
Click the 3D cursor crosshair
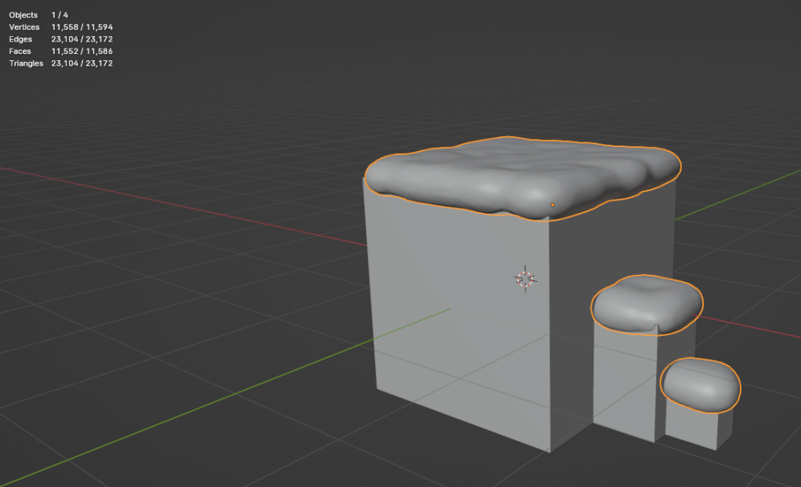[525, 278]
